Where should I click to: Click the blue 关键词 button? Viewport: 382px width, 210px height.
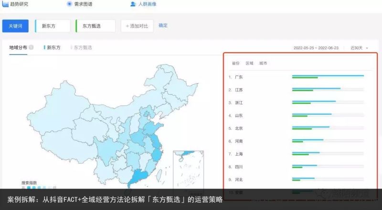tap(15, 26)
